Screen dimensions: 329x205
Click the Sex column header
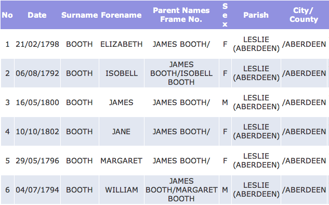click(x=225, y=15)
